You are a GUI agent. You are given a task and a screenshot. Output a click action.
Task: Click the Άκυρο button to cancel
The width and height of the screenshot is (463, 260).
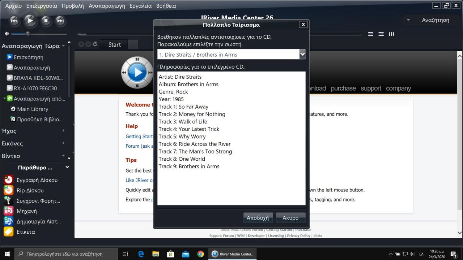[290, 218]
